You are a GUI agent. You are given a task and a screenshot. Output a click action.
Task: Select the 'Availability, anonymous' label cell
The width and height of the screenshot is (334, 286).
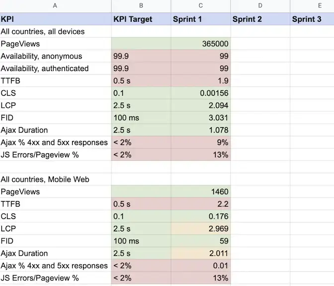55,56
